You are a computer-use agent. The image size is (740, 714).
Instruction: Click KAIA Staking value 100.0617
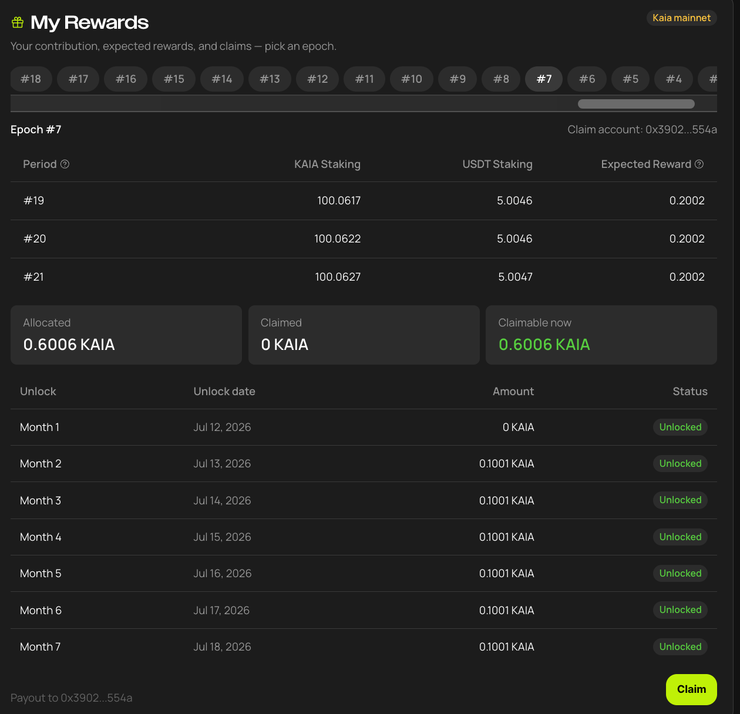point(339,201)
